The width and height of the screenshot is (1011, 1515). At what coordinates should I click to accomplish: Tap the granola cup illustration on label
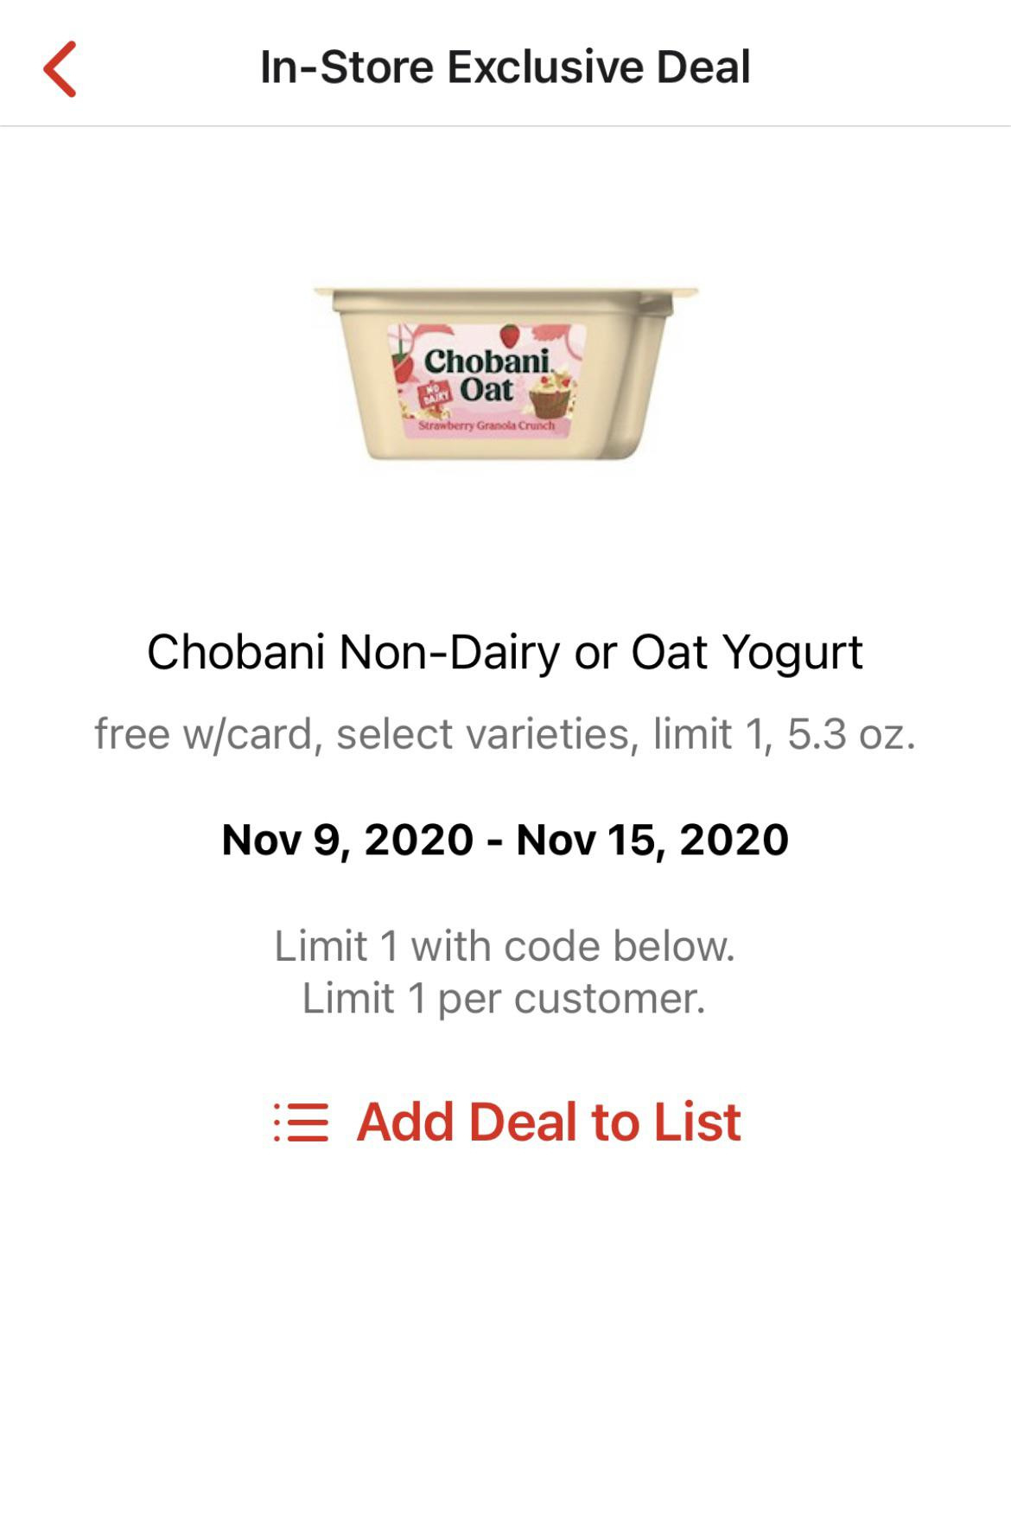click(550, 398)
